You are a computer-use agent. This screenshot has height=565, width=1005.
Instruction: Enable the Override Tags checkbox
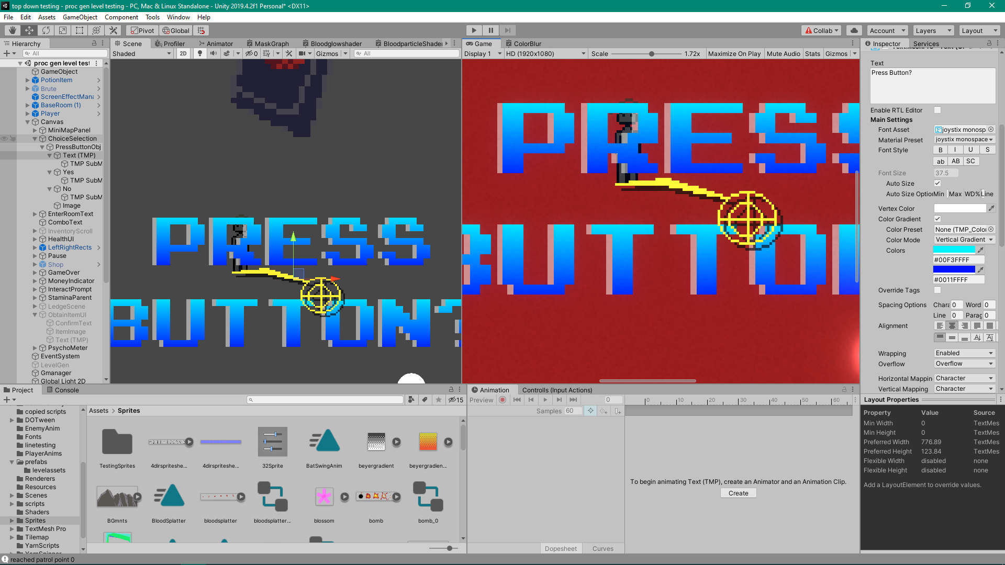click(937, 290)
